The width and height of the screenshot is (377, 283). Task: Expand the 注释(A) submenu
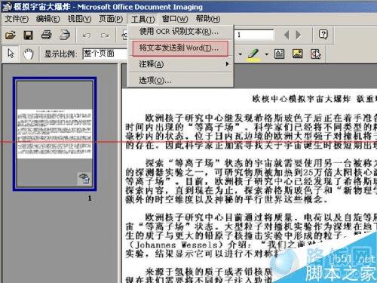(181, 64)
